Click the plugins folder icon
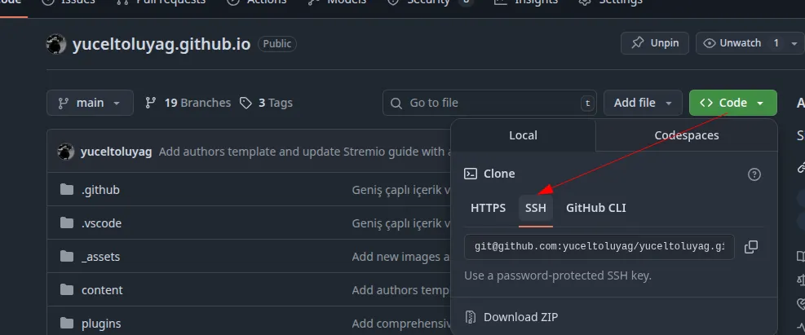The width and height of the screenshot is (805, 335). click(67, 324)
